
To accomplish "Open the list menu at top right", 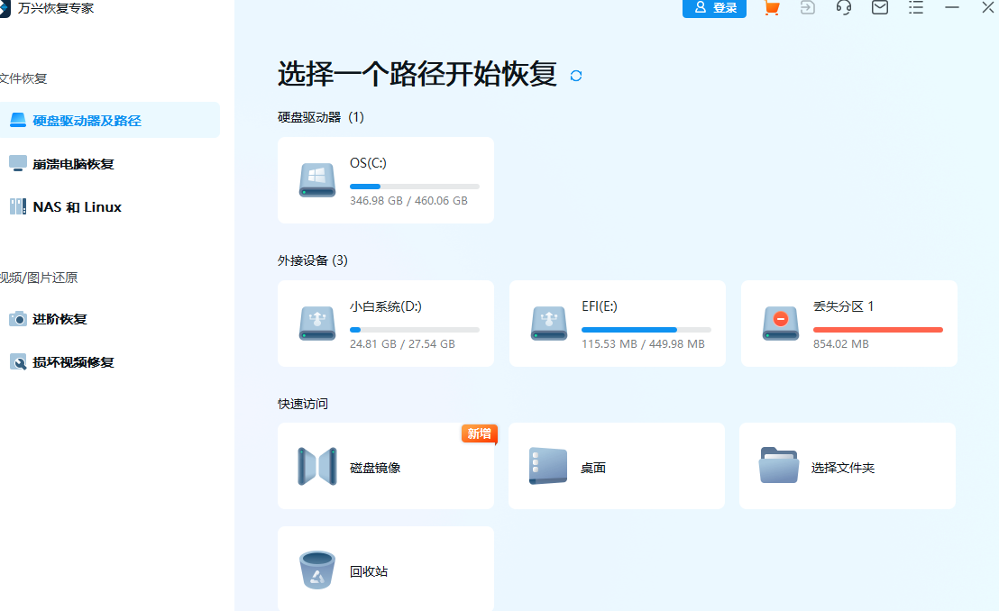I will click(x=915, y=8).
